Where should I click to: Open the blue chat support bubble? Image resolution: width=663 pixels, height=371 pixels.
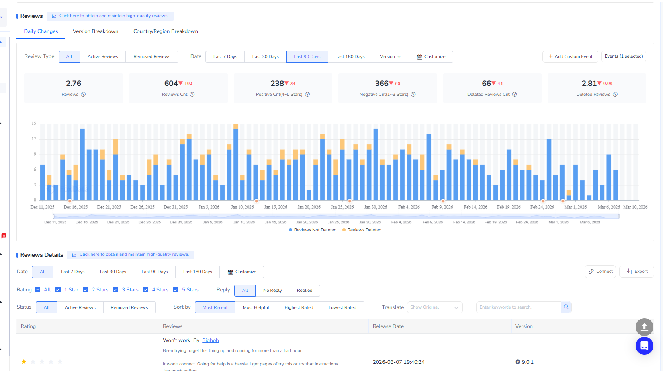(644, 346)
